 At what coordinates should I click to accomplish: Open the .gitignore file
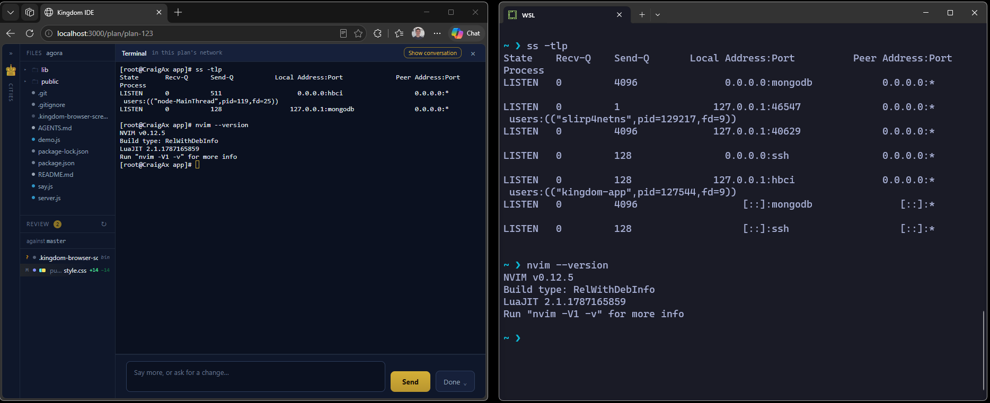(x=51, y=105)
